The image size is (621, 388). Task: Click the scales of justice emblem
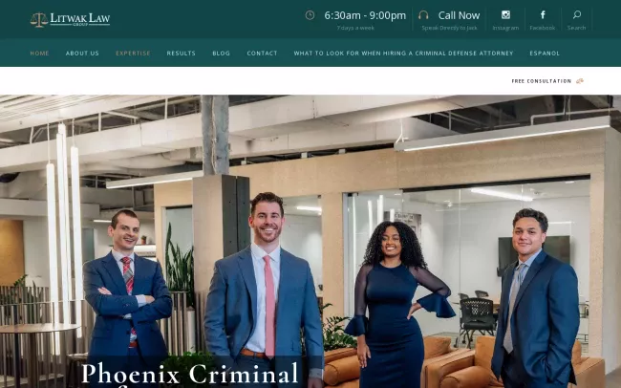tap(39, 20)
